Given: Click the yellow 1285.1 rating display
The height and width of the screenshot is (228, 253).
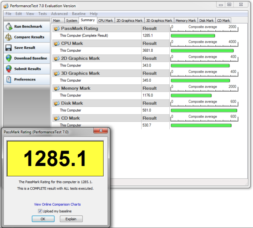Looking at the screenshot, I should [x=55, y=158].
